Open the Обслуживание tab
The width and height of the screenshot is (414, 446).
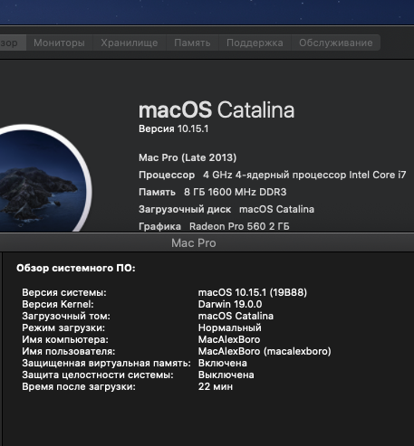[x=336, y=43]
